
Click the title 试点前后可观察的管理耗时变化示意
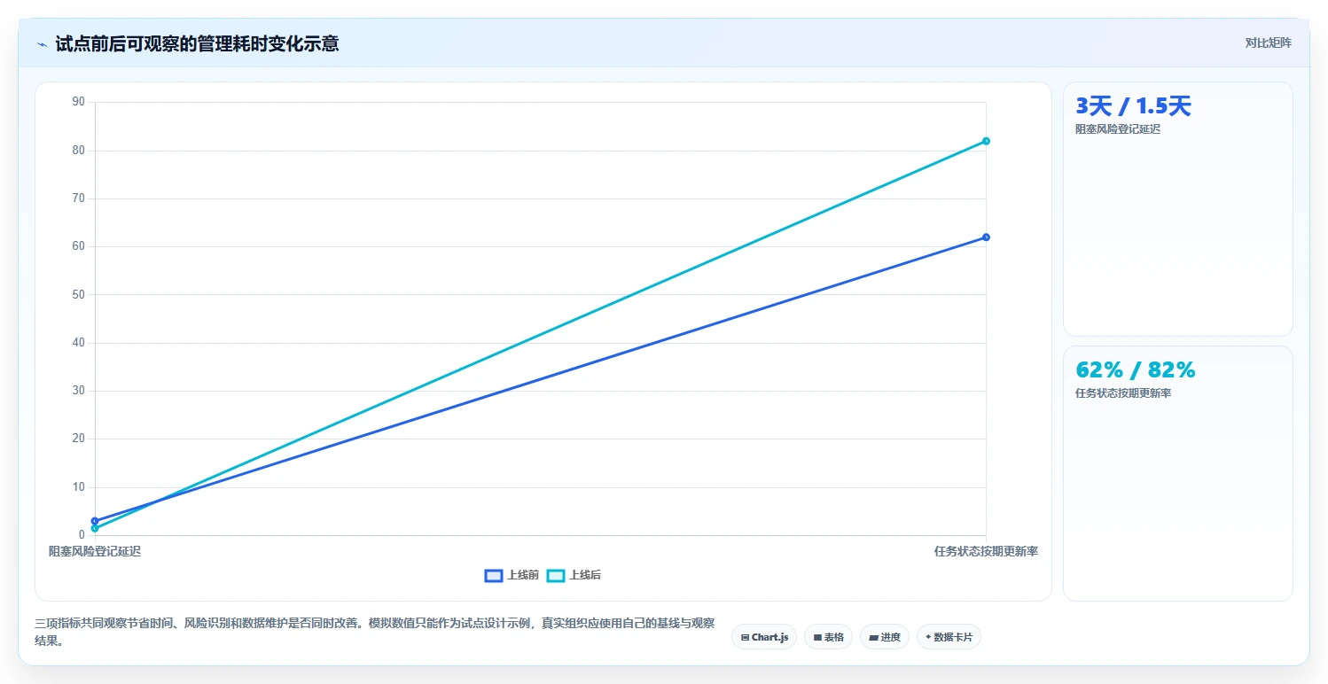197,43
